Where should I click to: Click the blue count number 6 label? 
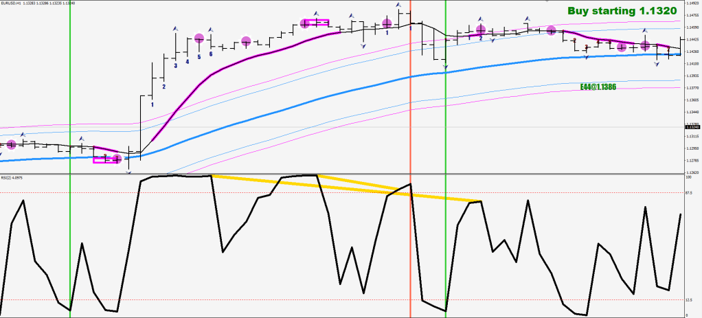coord(211,54)
